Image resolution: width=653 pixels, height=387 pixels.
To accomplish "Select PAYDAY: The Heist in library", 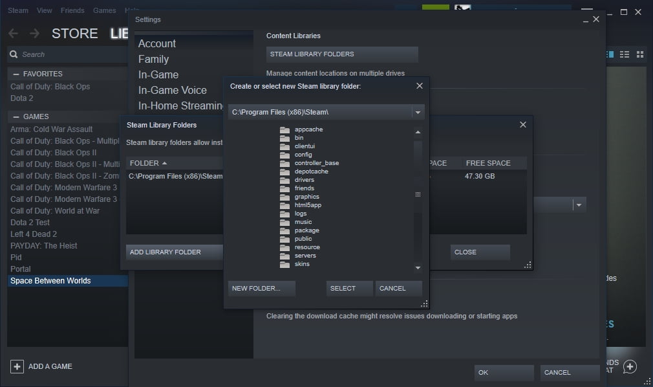I will point(44,246).
